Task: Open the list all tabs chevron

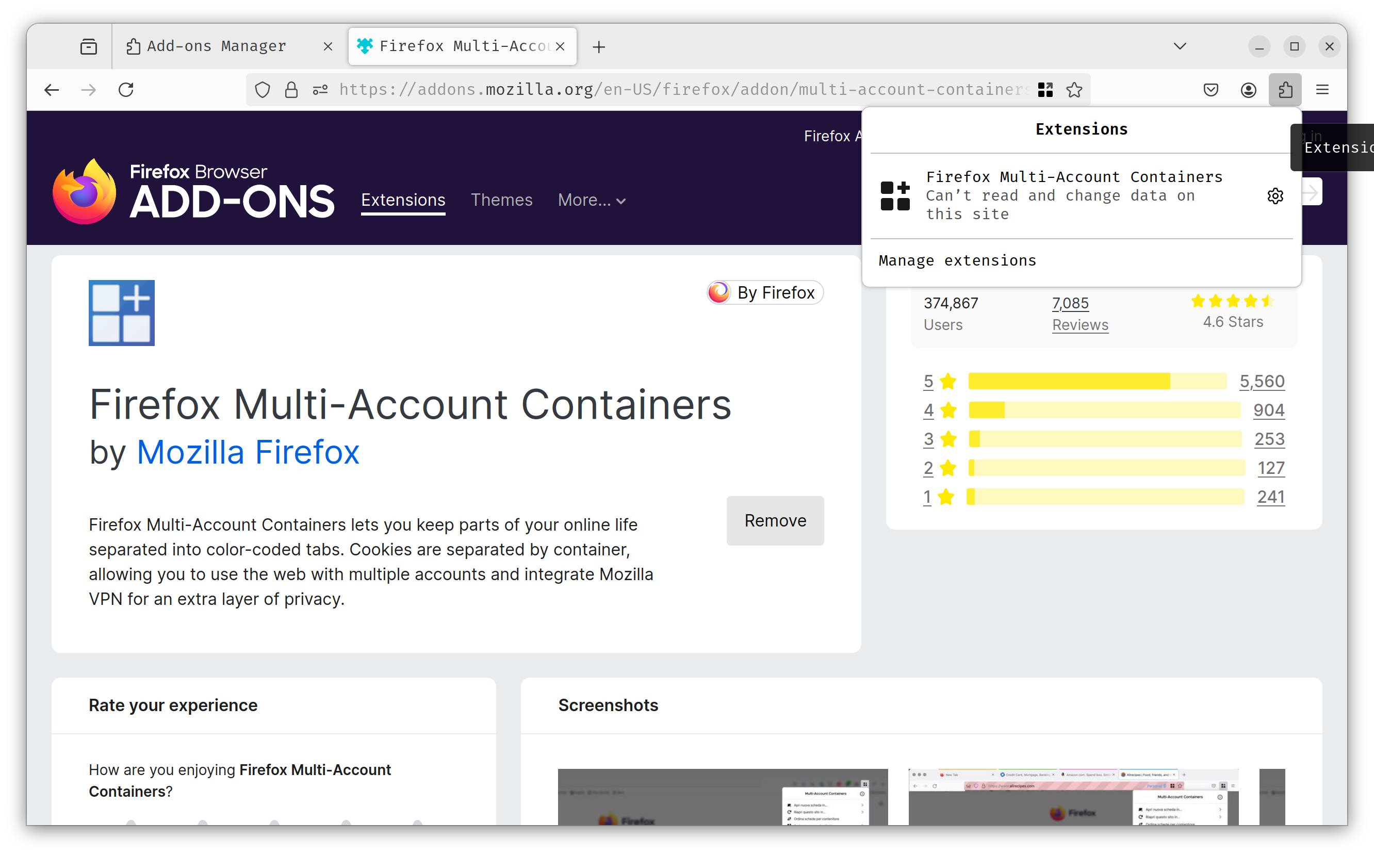Action: (1180, 46)
